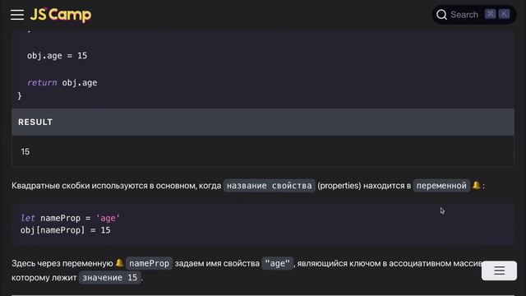The height and width of the screenshot is (296, 526).
Task: Click the Search magnifier icon
Action: point(441,15)
